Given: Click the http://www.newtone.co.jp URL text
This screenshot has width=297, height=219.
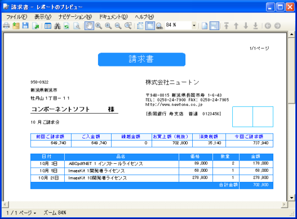Looking at the screenshot, I should 174,105.
